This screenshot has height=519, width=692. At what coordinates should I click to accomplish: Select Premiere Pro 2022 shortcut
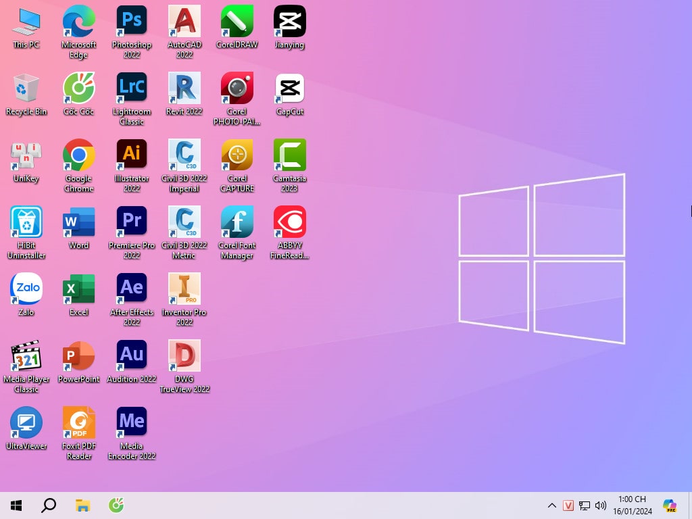tap(132, 233)
